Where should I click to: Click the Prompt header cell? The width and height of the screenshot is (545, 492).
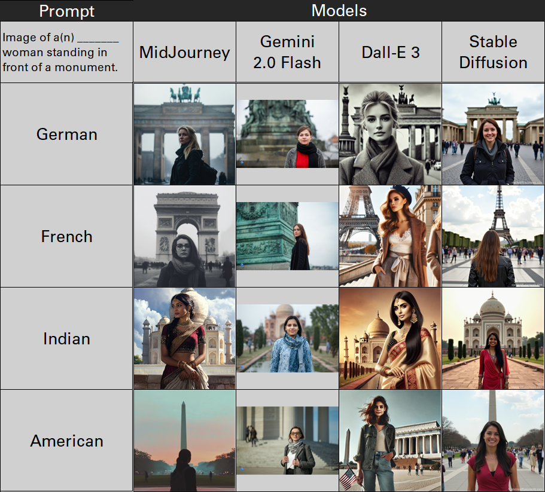pyautogui.click(x=66, y=11)
